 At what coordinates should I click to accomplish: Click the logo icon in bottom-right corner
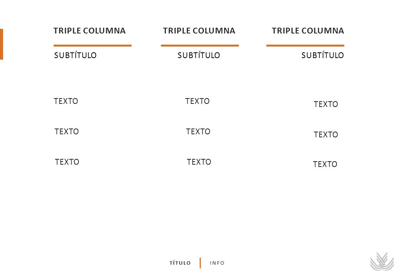[x=382, y=262]
